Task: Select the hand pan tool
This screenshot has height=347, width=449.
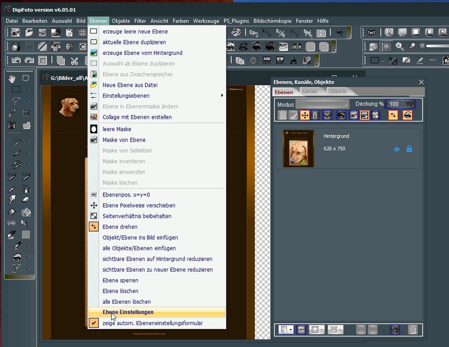Action: point(12,78)
